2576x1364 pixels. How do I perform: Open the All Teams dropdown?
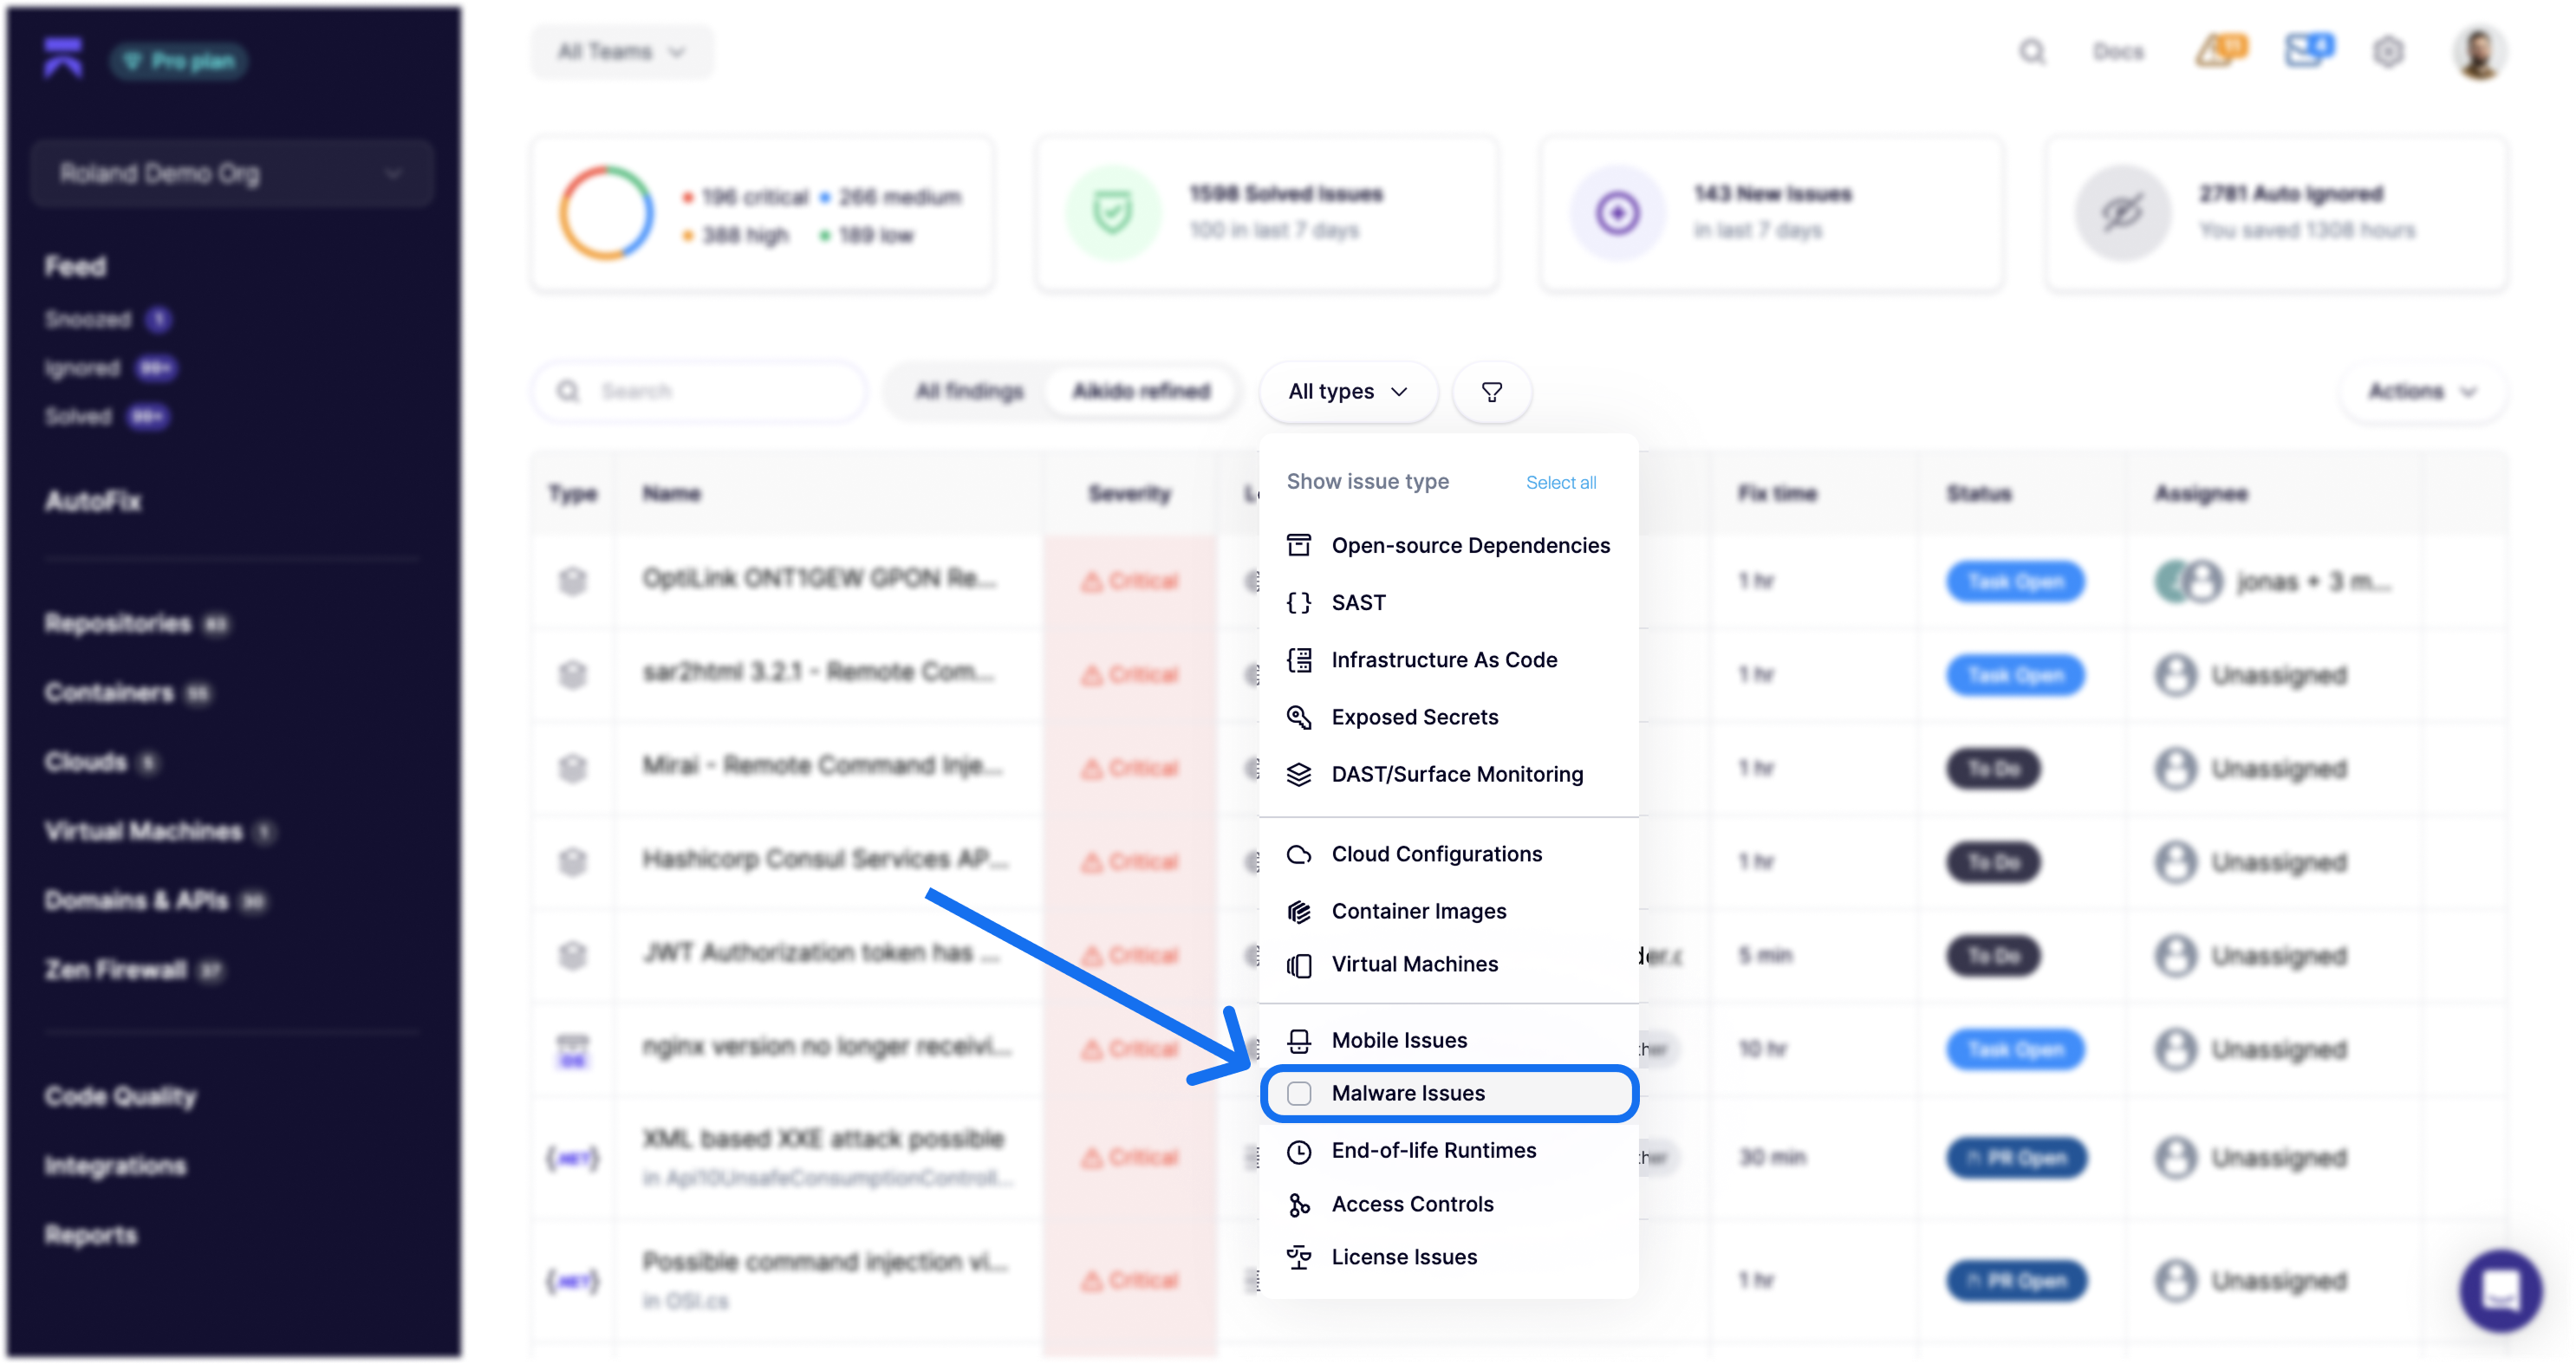point(621,51)
